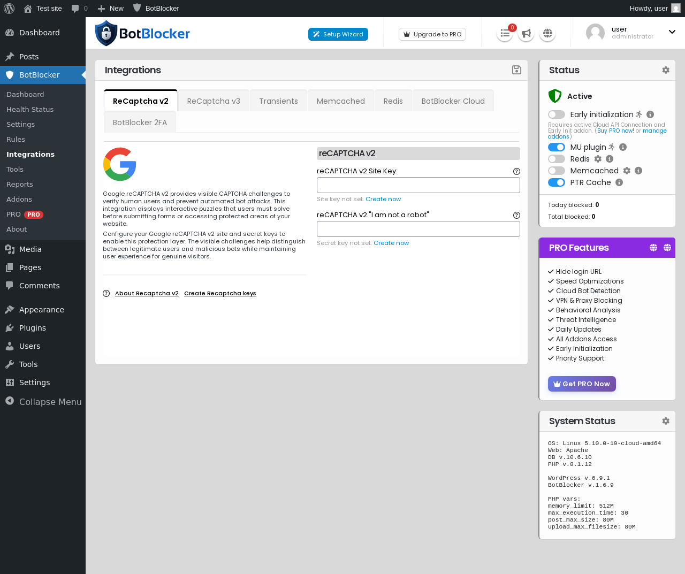Open the Memcached tab

coord(341,101)
